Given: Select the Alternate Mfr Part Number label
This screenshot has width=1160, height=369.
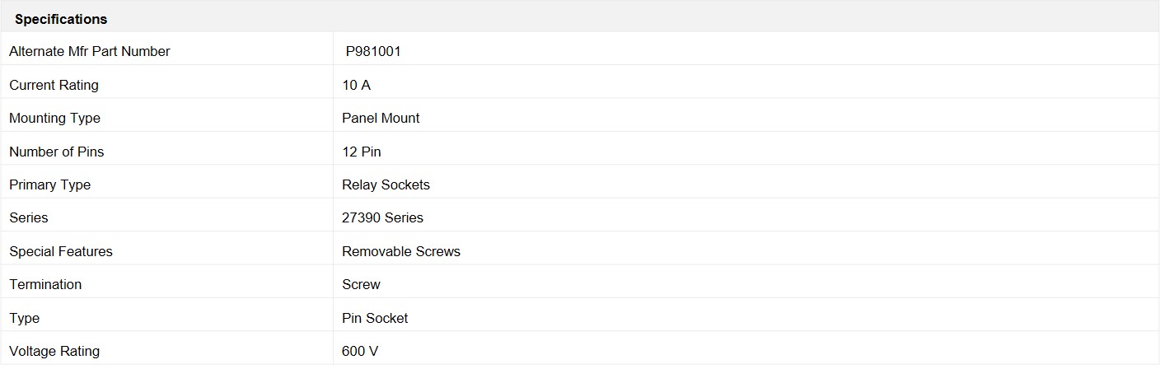Looking at the screenshot, I should [x=90, y=51].
